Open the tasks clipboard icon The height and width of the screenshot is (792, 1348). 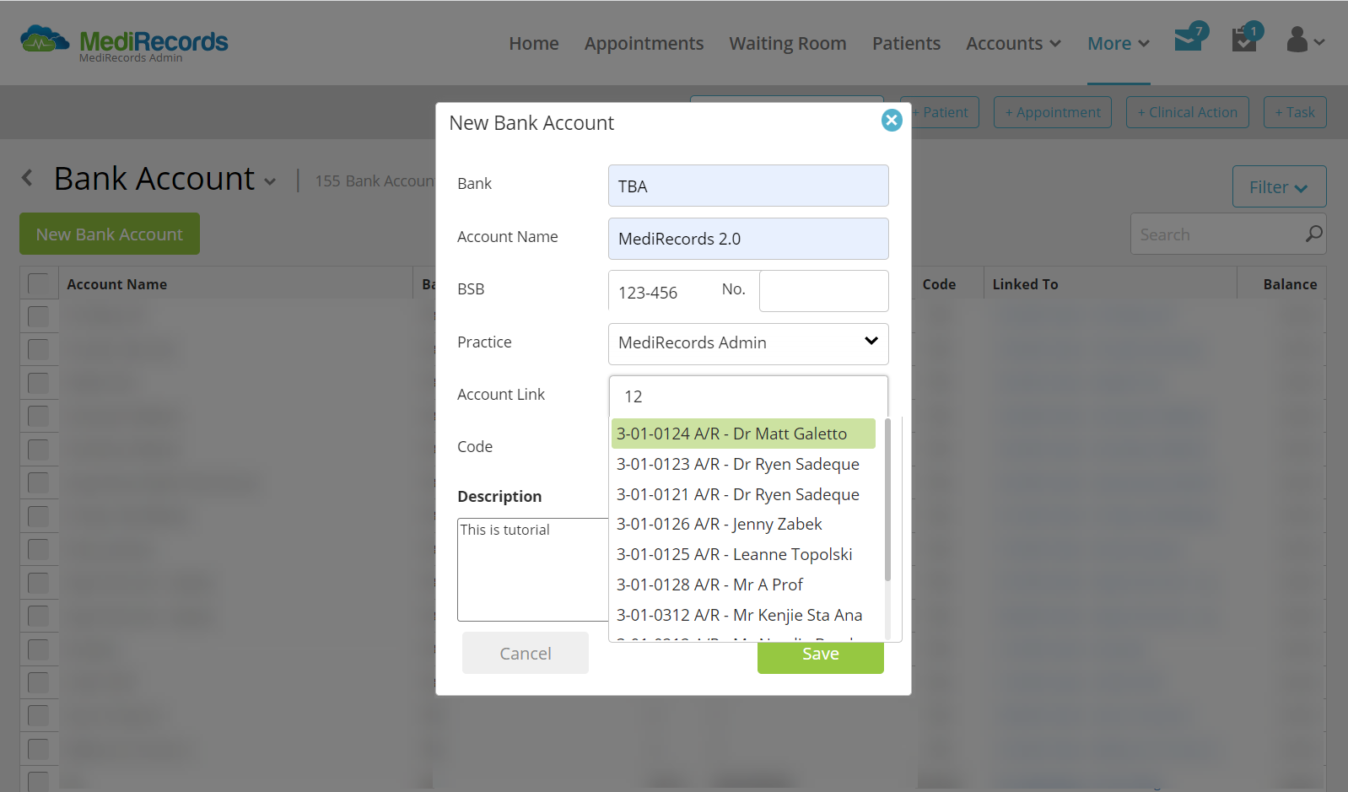point(1245,39)
